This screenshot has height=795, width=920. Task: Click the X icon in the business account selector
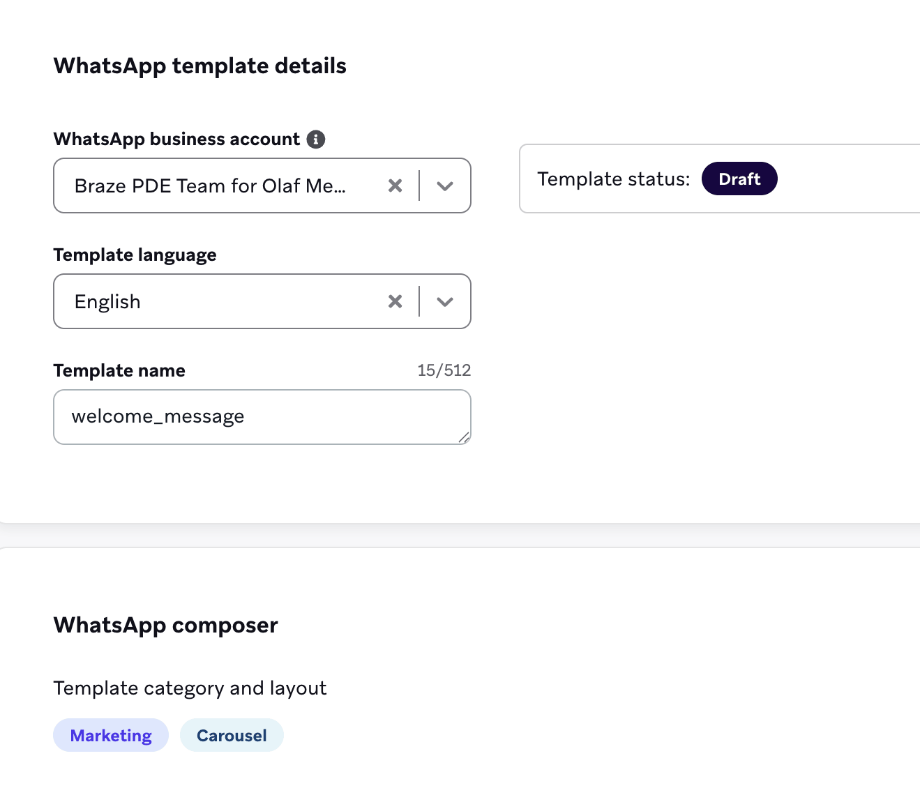point(395,185)
